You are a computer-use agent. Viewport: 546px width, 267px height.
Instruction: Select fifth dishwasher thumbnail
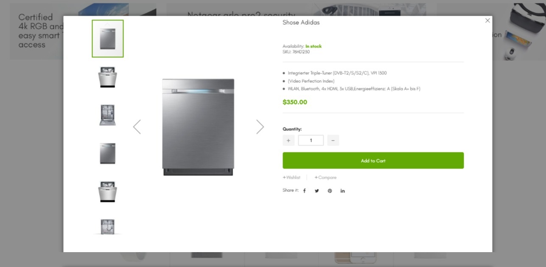point(108,191)
